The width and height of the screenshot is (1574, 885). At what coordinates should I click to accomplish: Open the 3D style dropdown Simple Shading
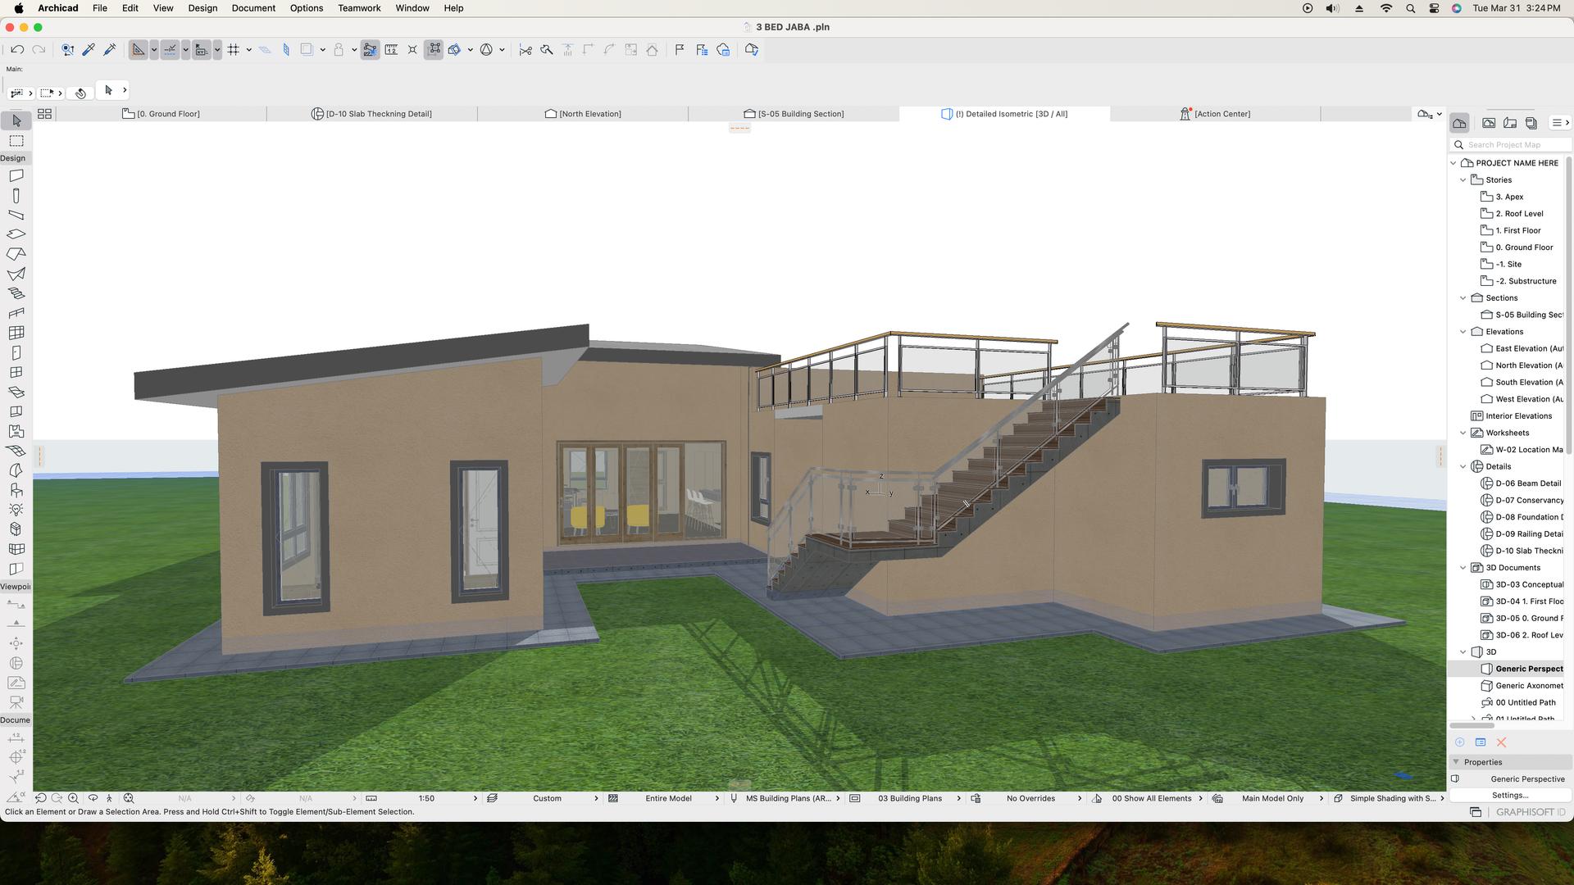(x=1393, y=798)
